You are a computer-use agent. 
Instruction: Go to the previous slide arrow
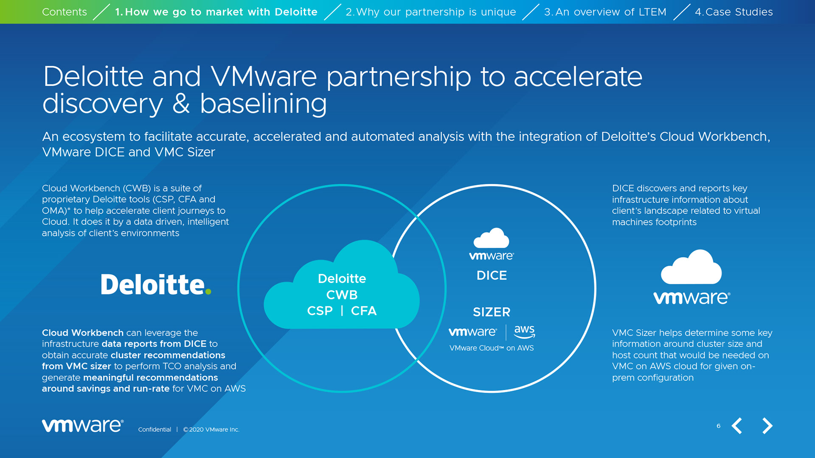click(x=737, y=426)
